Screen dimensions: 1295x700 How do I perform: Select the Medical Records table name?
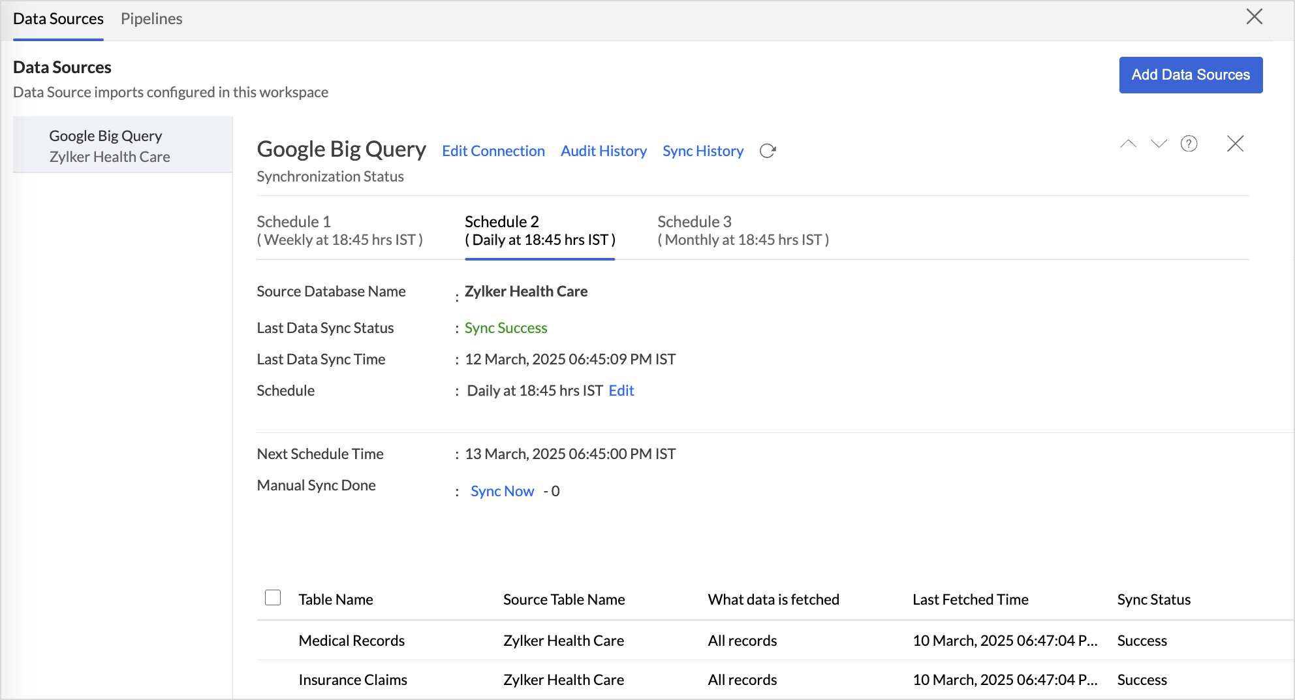pyautogui.click(x=351, y=641)
